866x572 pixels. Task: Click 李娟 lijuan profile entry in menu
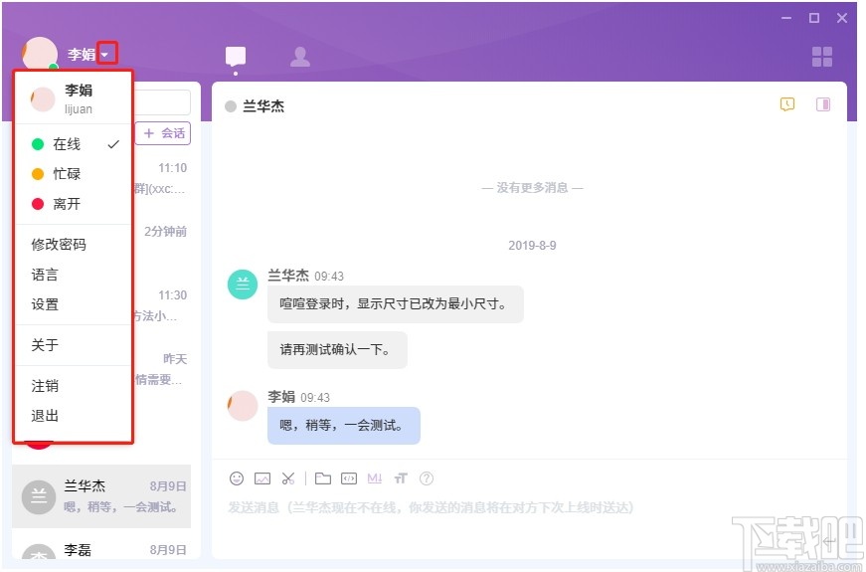[x=73, y=98]
